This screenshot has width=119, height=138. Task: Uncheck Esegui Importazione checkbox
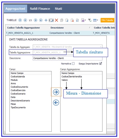101,64
